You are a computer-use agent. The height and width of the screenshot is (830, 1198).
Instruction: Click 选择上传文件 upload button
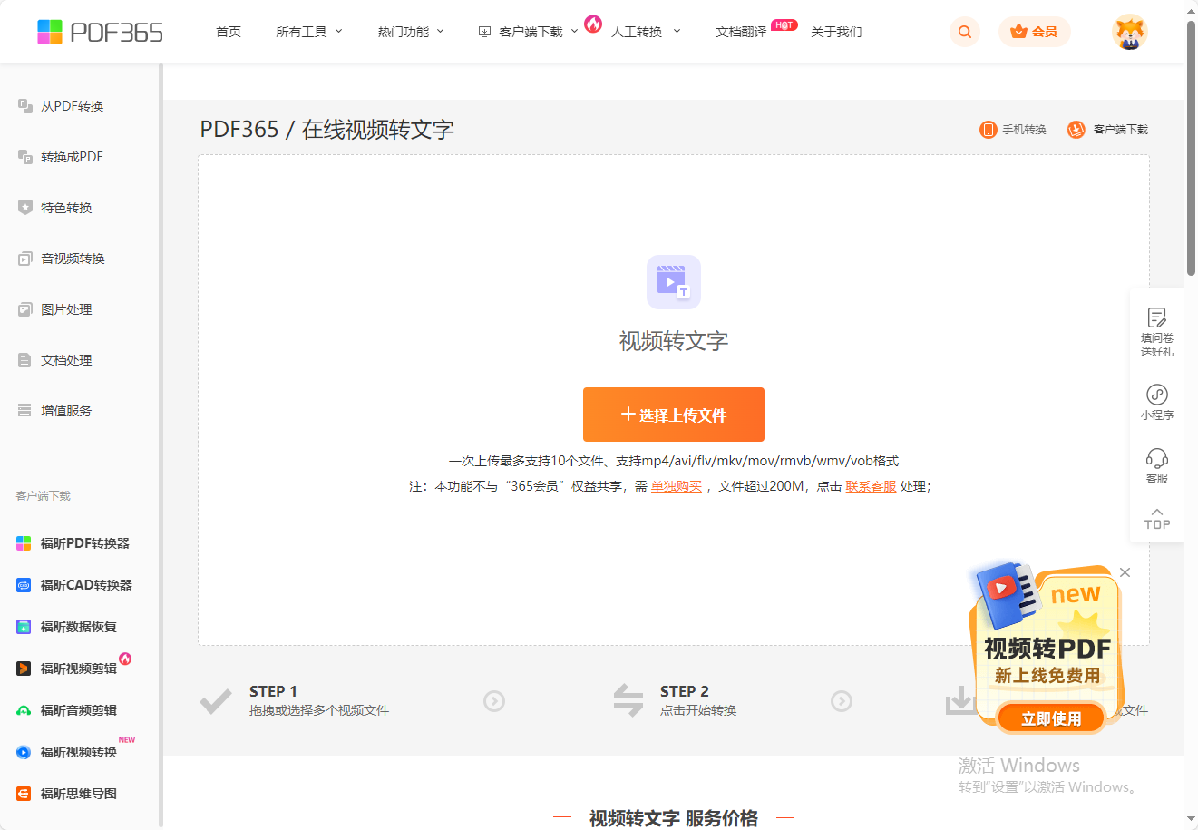[674, 415]
